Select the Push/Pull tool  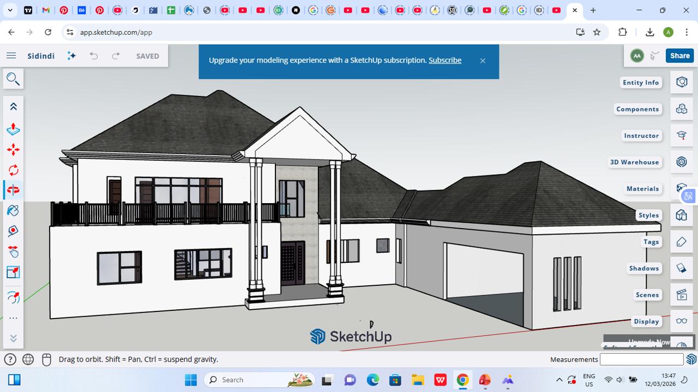[13, 129]
